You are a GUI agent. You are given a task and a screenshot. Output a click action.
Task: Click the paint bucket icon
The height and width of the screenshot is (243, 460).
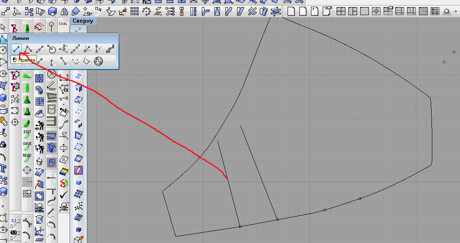[x=39, y=161]
